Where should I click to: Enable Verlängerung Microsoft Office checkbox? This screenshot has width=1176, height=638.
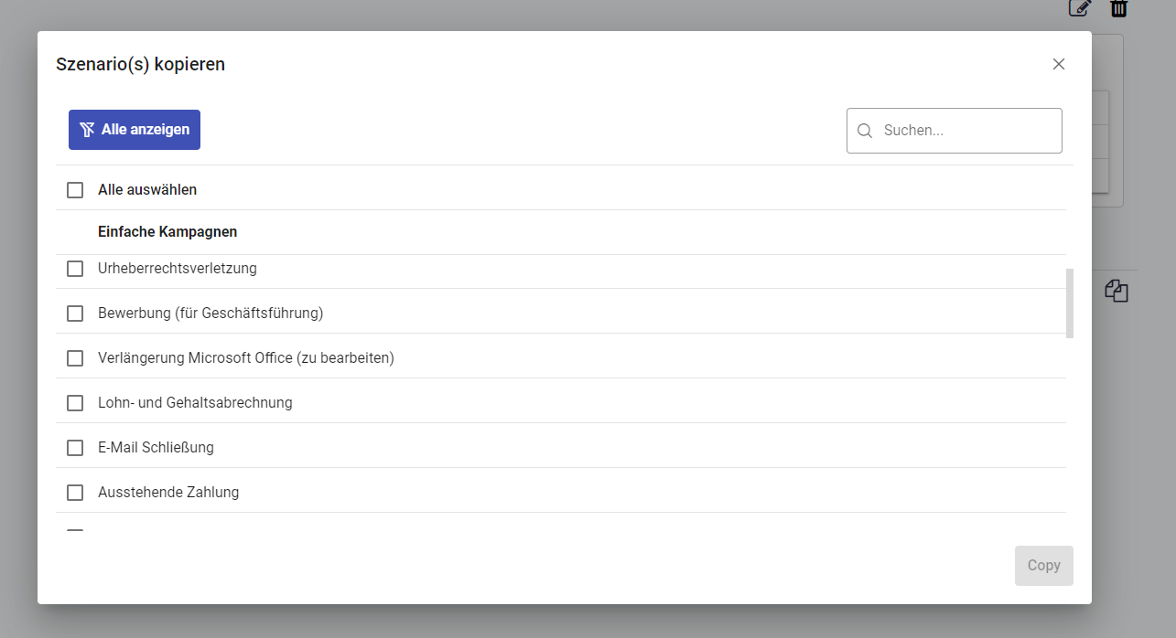pos(75,358)
